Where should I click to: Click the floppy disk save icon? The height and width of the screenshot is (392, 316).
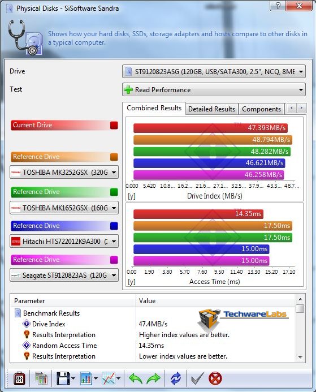(x=63, y=378)
